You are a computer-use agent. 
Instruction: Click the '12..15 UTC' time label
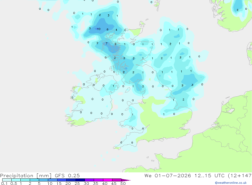pos(209,175)
